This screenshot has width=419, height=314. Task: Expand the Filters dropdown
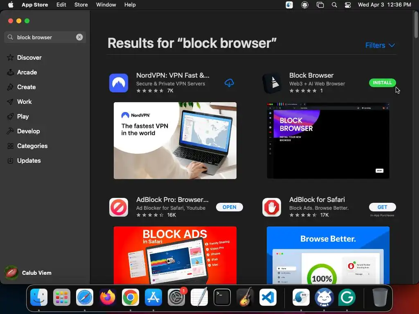pyautogui.click(x=380, y=45)
